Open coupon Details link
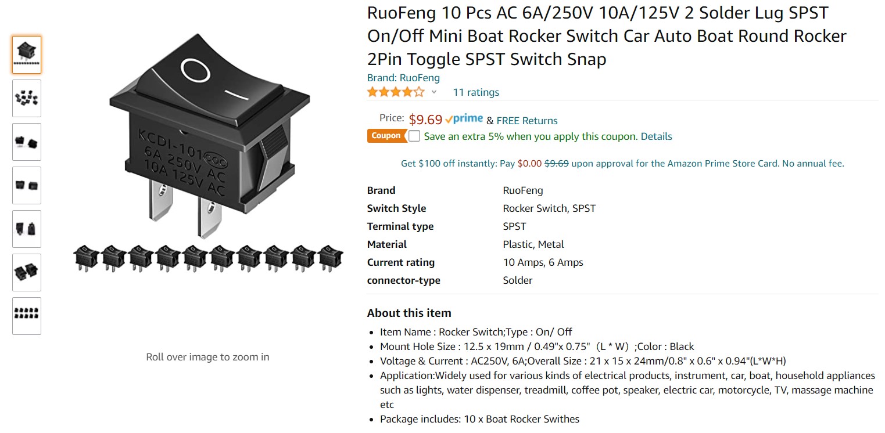The height and width of the screenshot is (433, 885). (x=657, y=136)
